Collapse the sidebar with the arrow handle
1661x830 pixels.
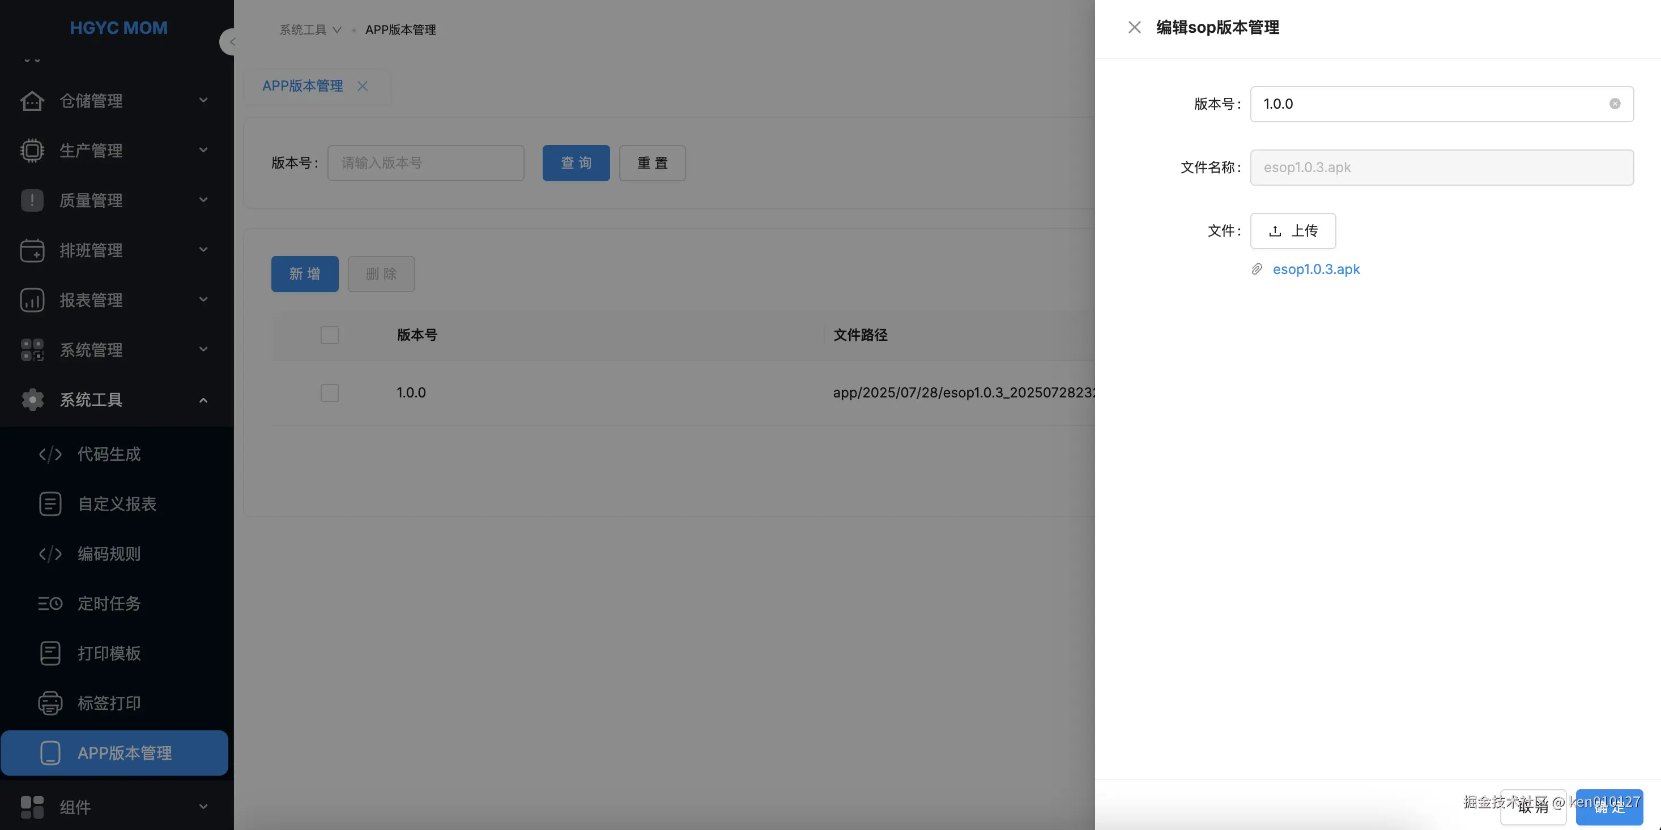[229, 42]
